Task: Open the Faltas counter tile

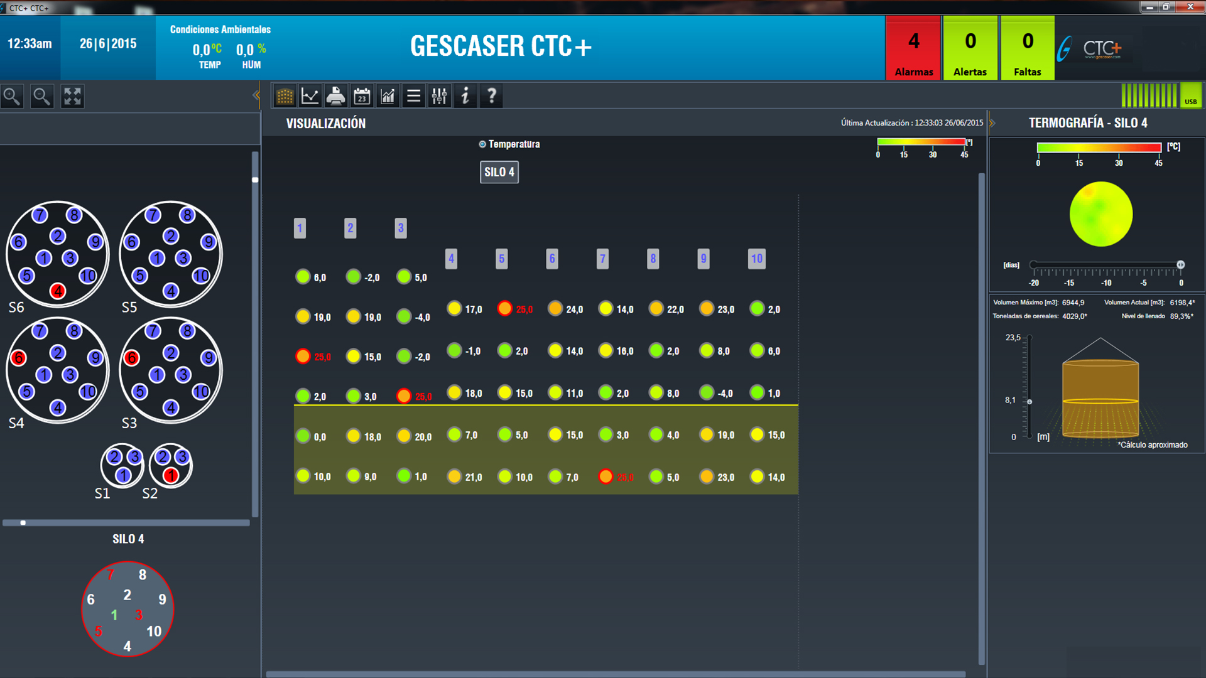Action: coord(1028,48)
